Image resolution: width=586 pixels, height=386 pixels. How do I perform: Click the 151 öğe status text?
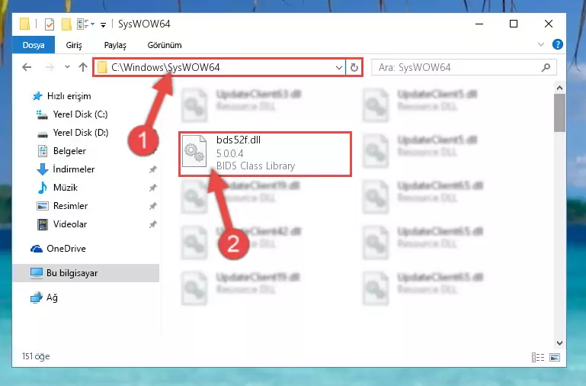(x=36, y=356)
